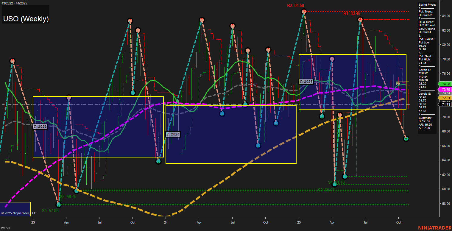The height and width of the screenshot is (231, 452).
Task: Click the Pvt. Trend: label
Action: tap(426, 12)
